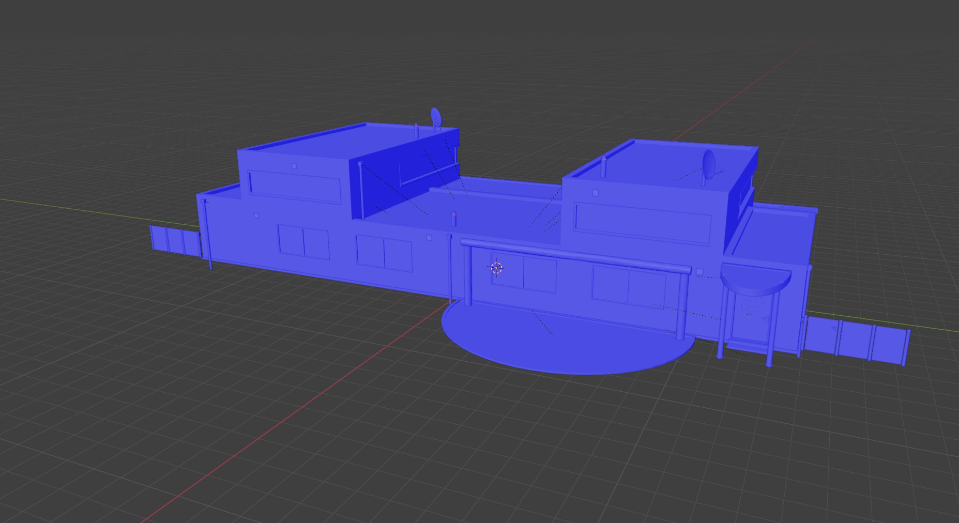Image resolution: width=959 pixels, height=523 pixels.
Task: Select the fence section left of the building
Action: [x=175, y=240]
